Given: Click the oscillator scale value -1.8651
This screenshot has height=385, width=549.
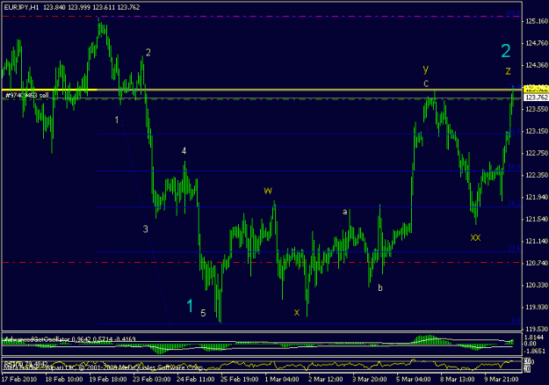Looking at the screenshot, I should pyautogui.click(x=534, y=351).
